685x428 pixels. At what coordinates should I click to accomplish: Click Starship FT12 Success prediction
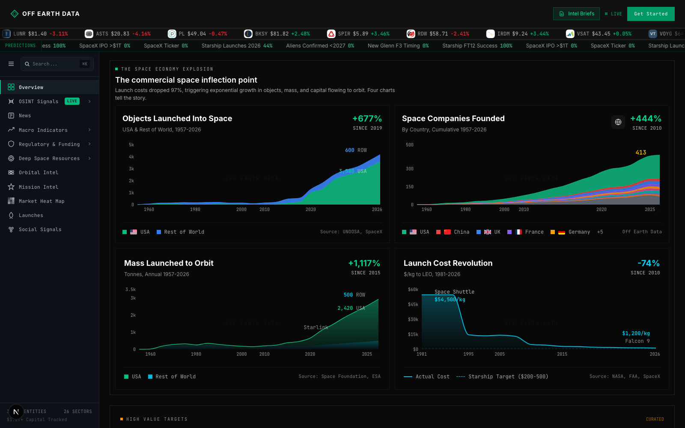(477, 46)
